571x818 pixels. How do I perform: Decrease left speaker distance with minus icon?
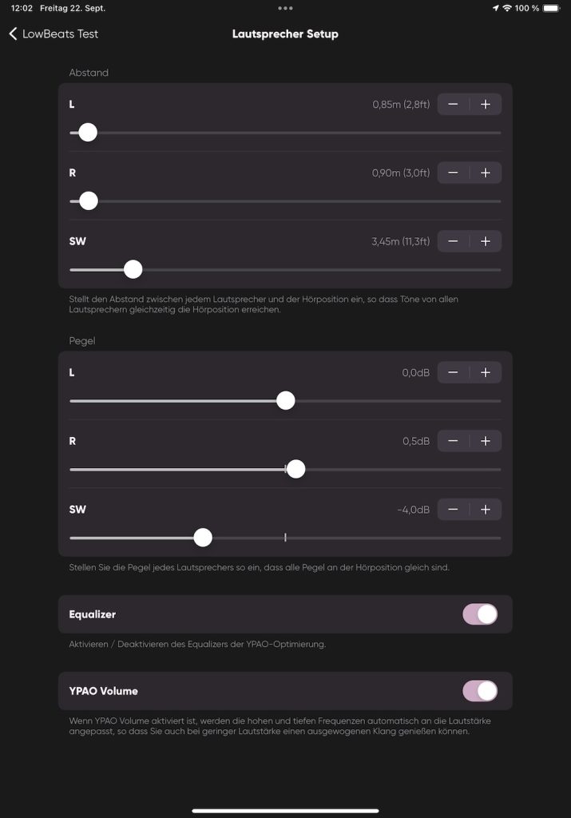tap(453, 105)
